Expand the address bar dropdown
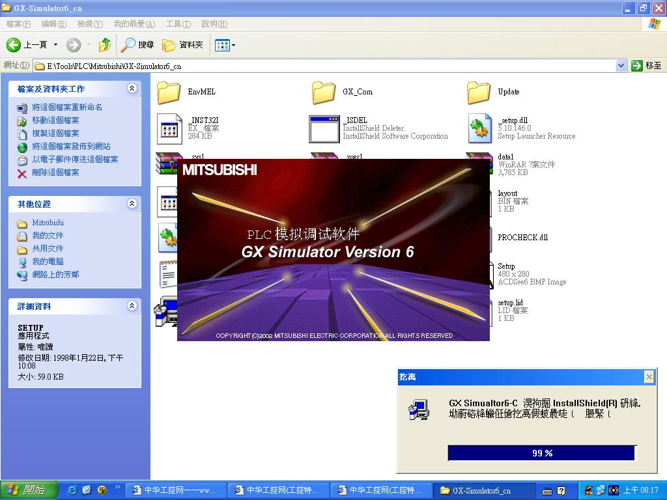The width and height of the screenshot is (667, 500). pos(621,66)
